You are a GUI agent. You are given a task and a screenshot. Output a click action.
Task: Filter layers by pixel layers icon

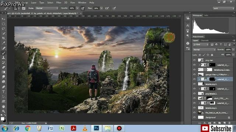pos(212,44)
